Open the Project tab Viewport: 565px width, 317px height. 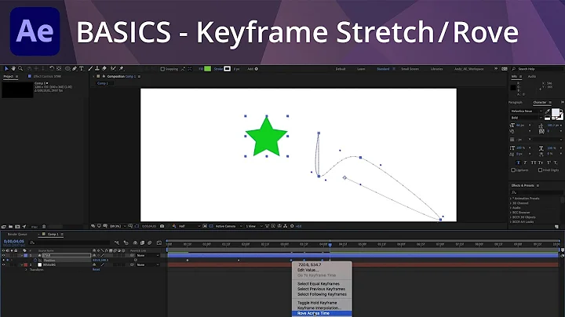(x=9, y=76)
